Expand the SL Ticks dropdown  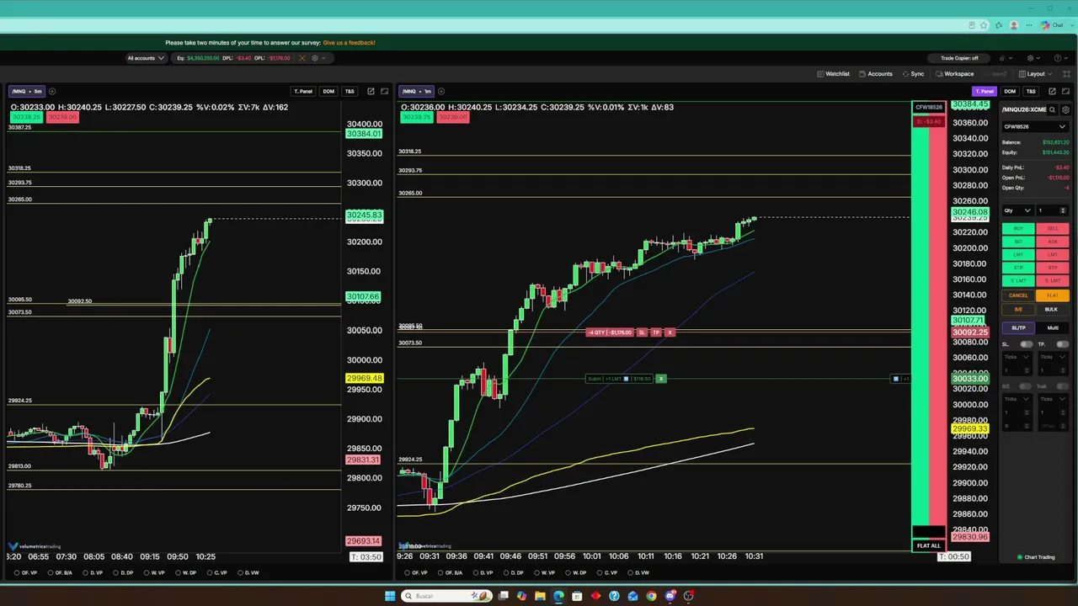(x=1017, y=357)
